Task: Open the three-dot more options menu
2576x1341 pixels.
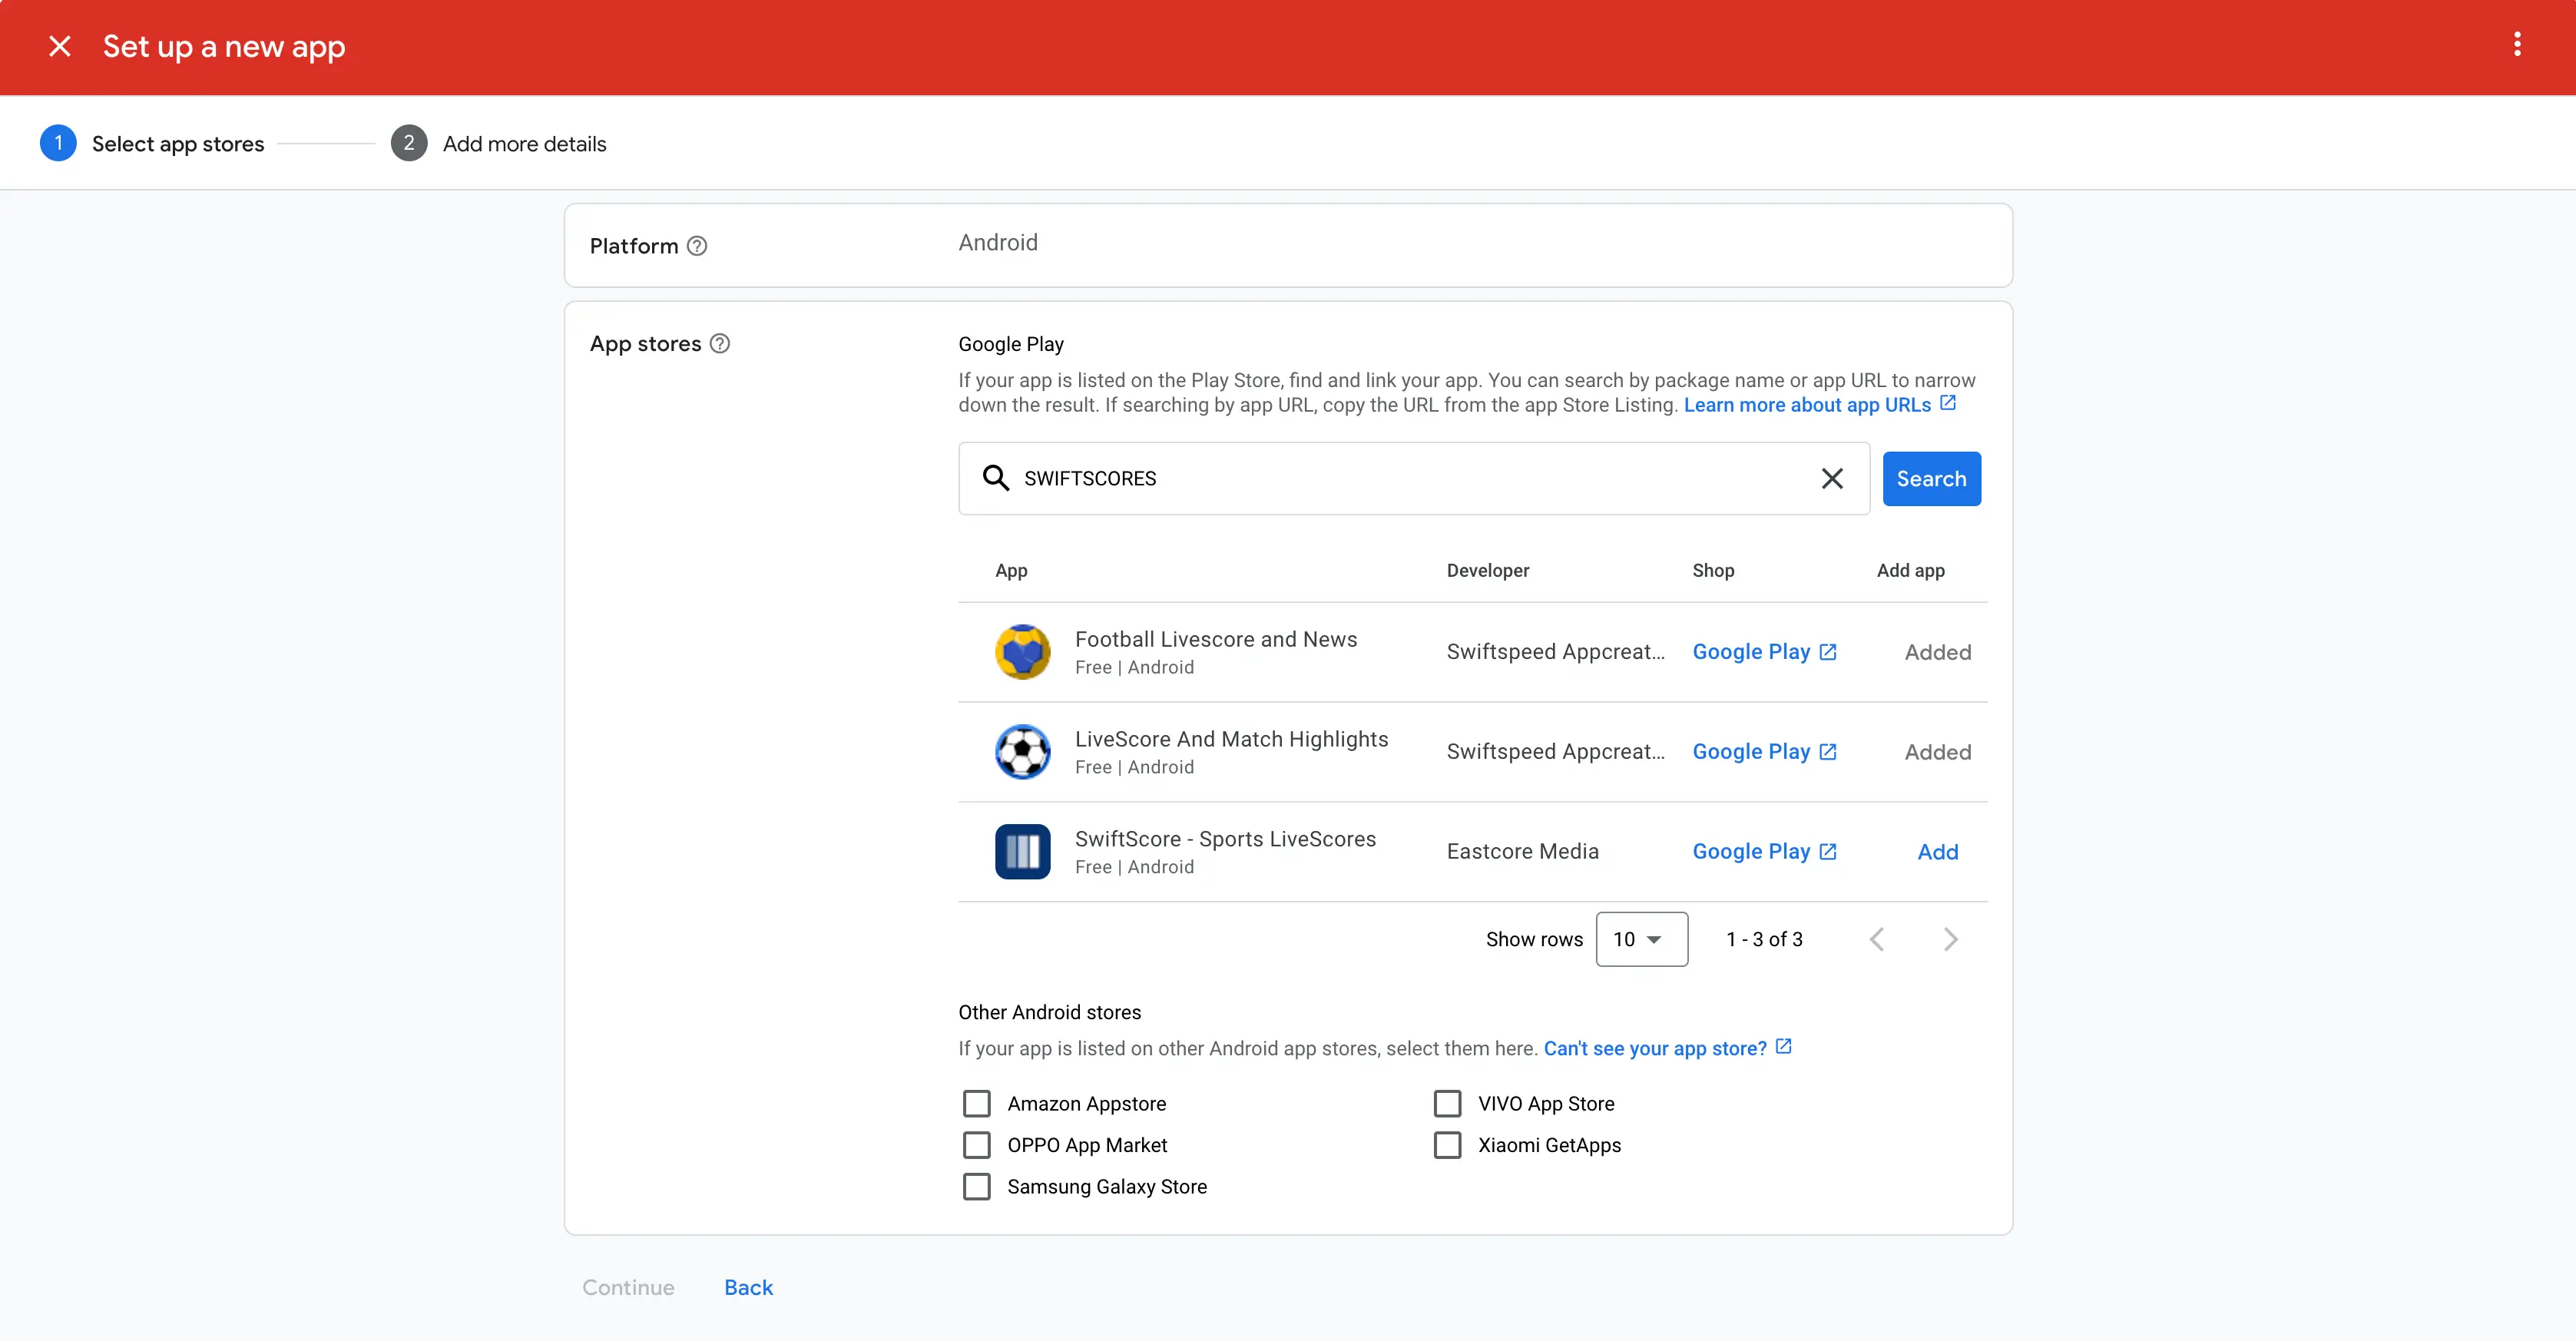Action: pyautogui.click(x=2517, y=44)
